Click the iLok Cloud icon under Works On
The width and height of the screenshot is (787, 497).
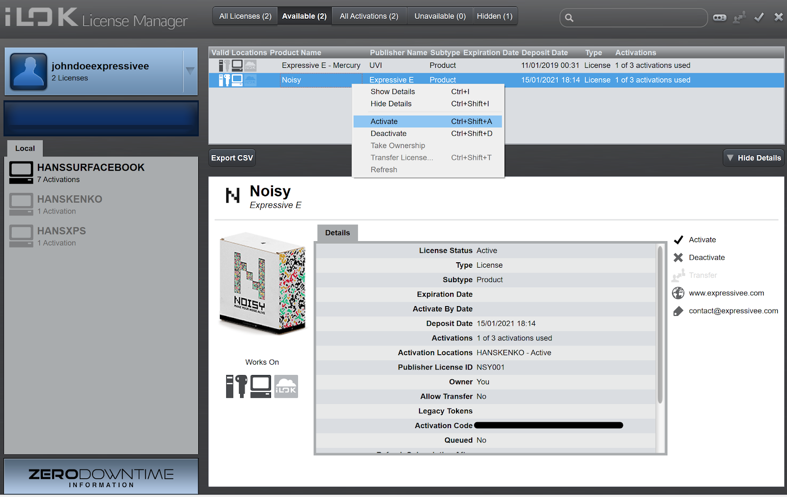(x=286, y=386)
